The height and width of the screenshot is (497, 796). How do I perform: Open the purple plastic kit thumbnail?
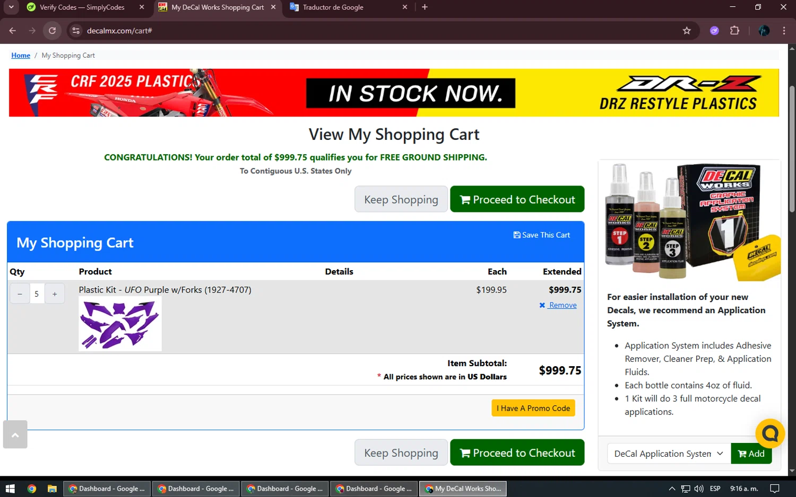[x=120, y=324]
